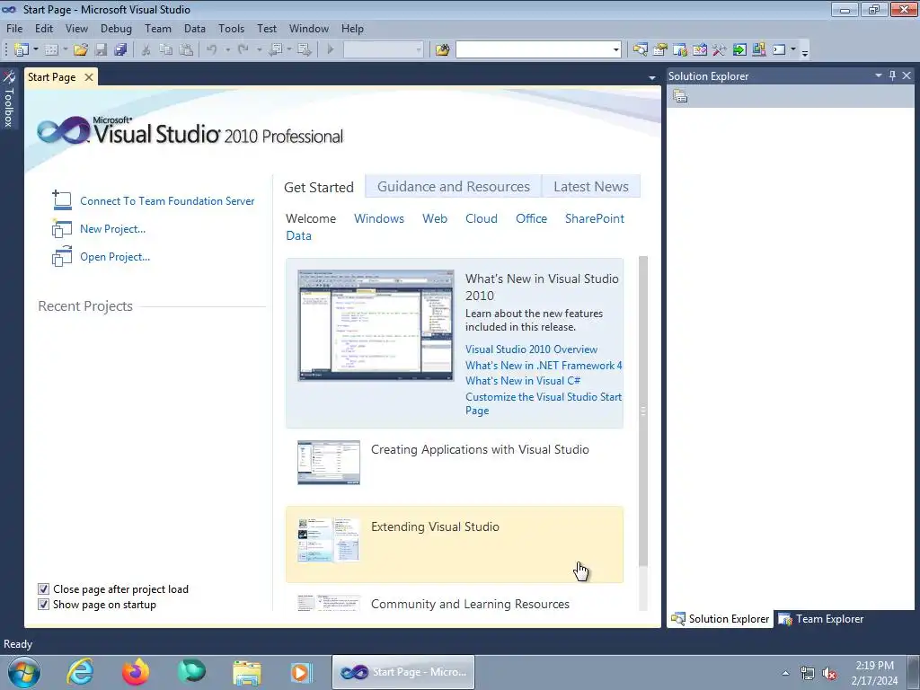Open the Tools menu
Viewport: 920px width, 690px height.
(231, 28)
